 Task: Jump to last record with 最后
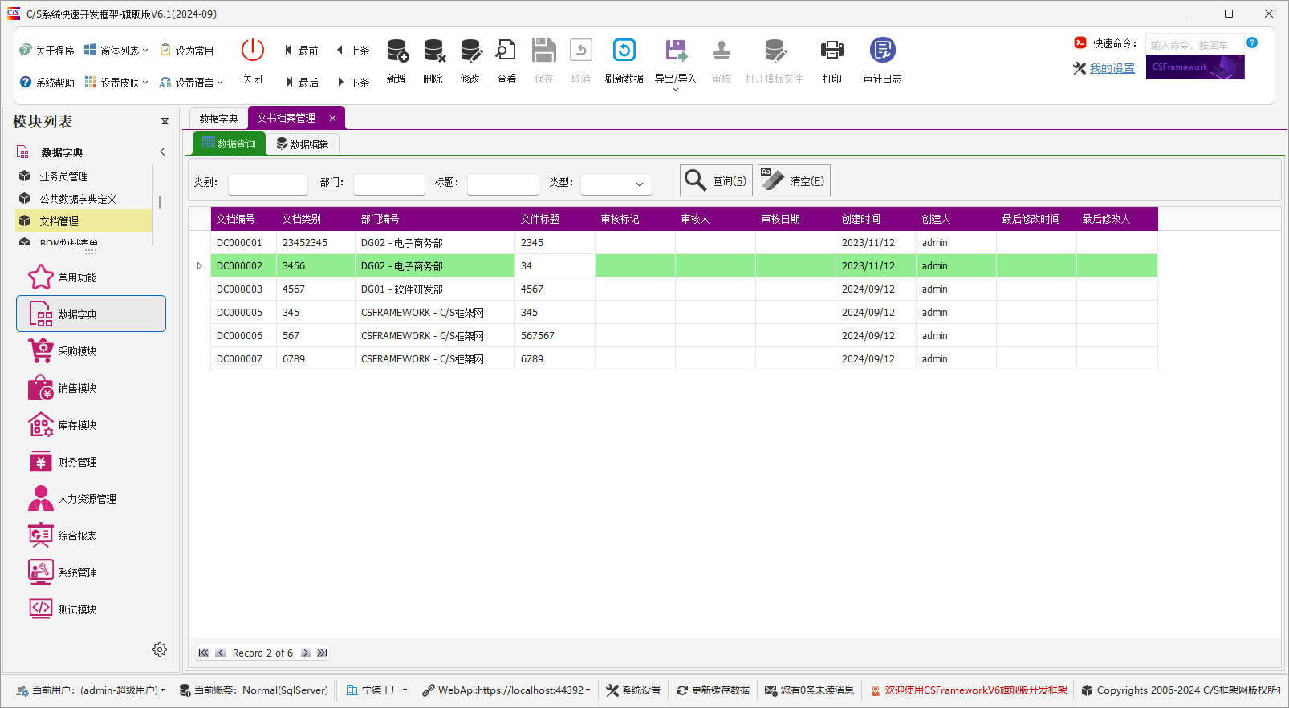click(x=302, y=83)
